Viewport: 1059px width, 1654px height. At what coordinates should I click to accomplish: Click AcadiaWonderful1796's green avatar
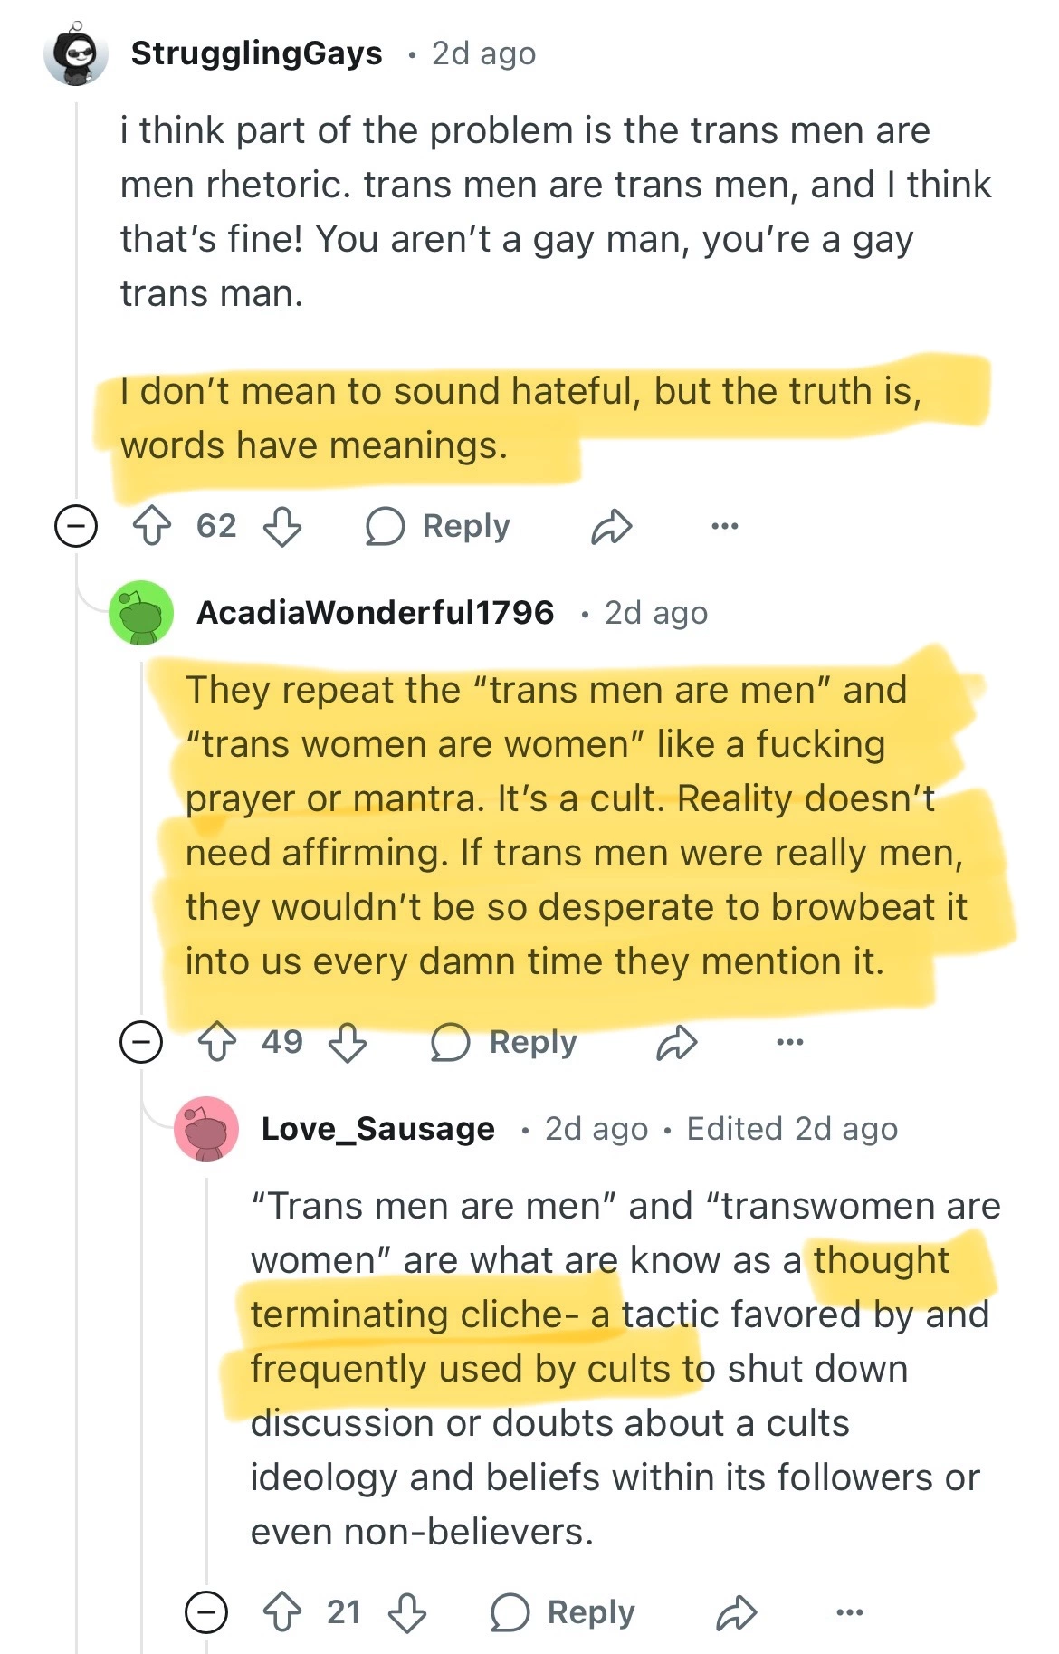(x=141, y=613)
